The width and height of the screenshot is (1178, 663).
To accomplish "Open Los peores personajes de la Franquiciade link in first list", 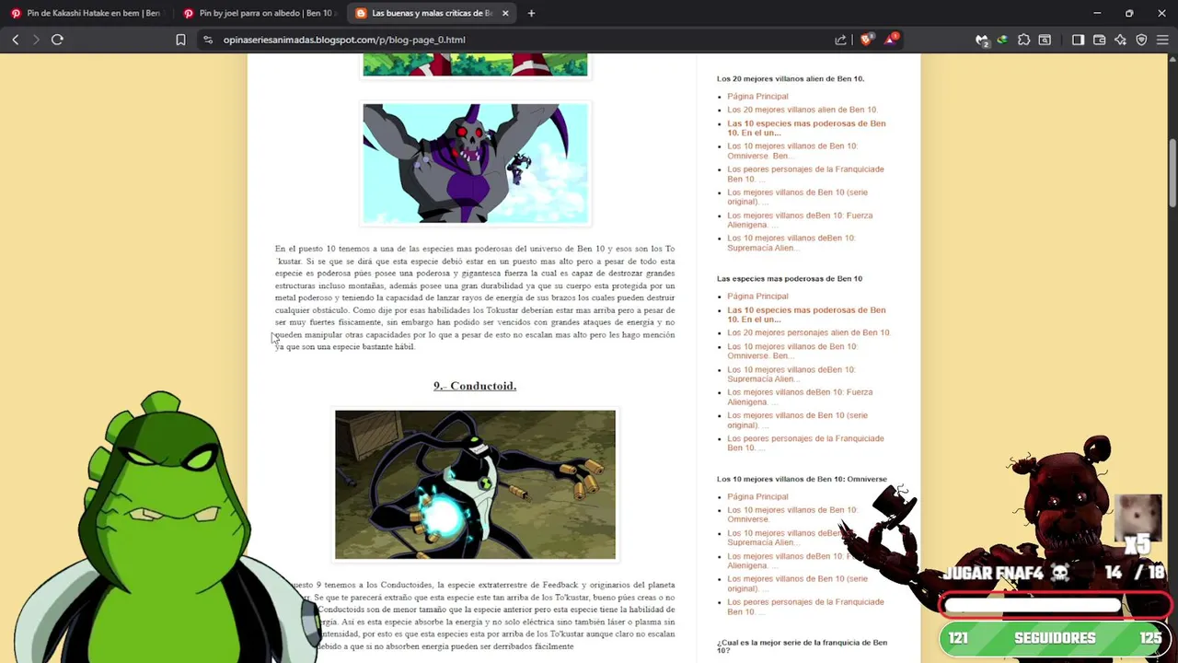I will click(x=805, y=174).
